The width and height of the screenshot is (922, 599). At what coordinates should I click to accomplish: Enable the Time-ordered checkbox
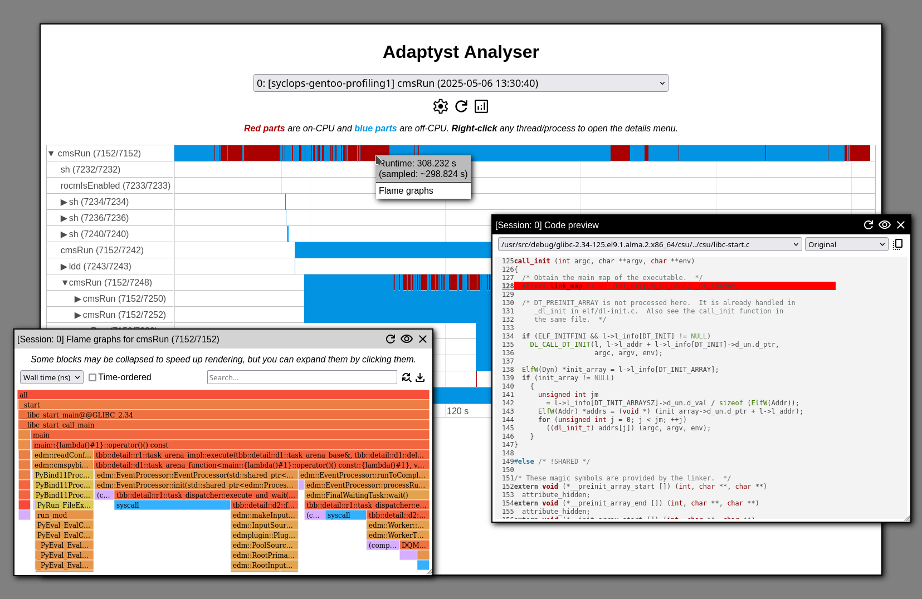pos(92,377)
